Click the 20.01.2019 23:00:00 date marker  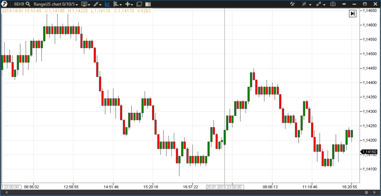click(x=225, y=187)
